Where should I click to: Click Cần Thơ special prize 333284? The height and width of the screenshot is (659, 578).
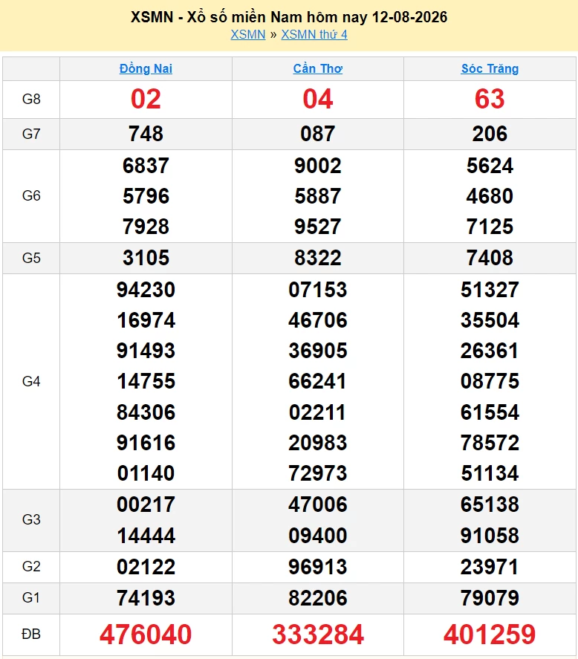(318, 634)
